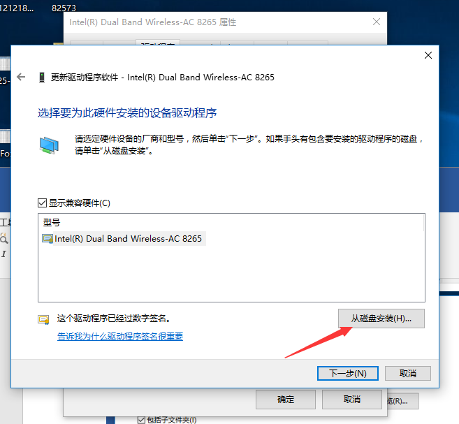Open the link 告诉我为什么驱动程序签名很重要
Viewport: 459px width, 424px height.
pos(120,337)
